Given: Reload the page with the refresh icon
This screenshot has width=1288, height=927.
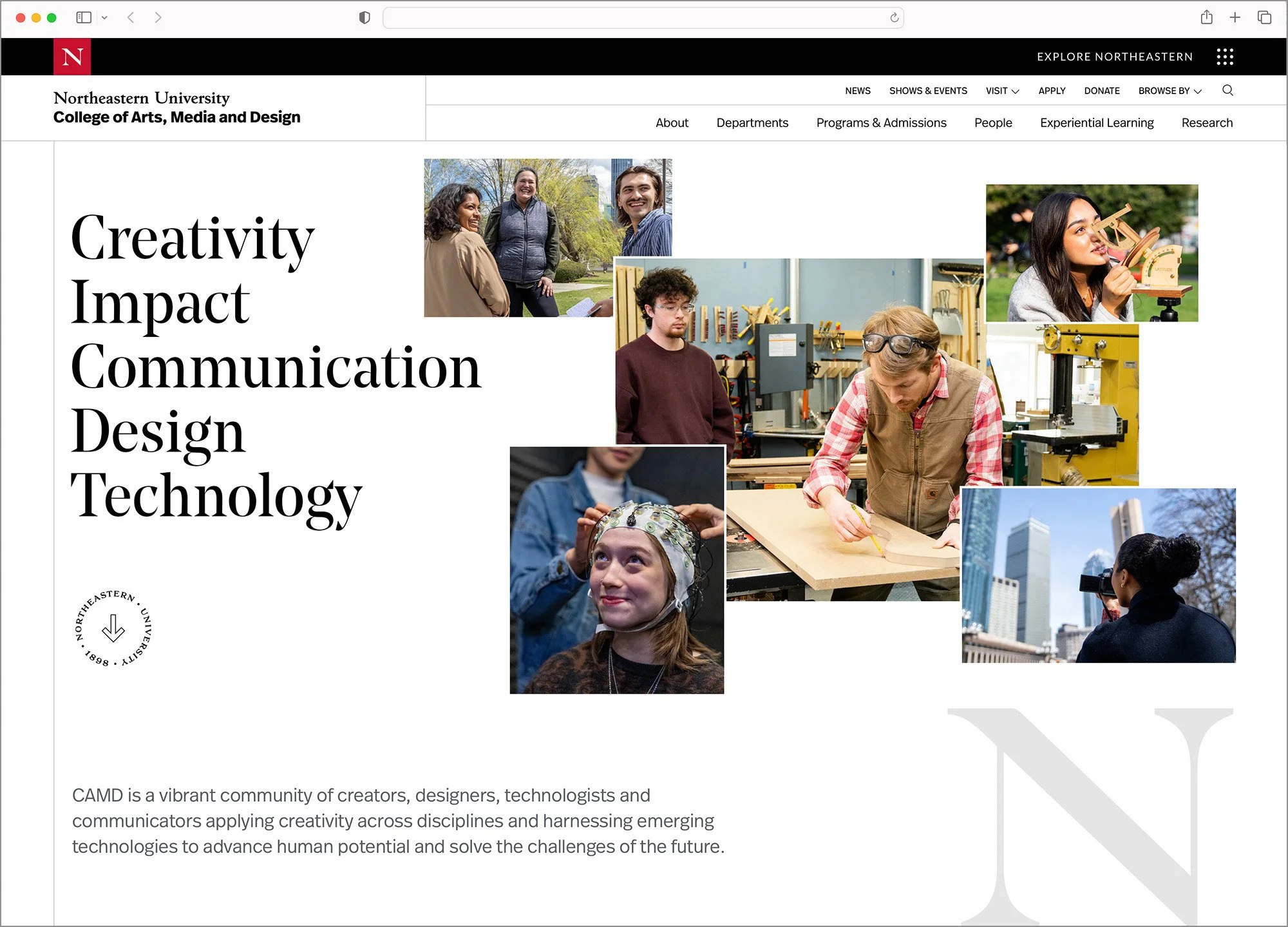Looking at the screenshot, I should 894,17.
